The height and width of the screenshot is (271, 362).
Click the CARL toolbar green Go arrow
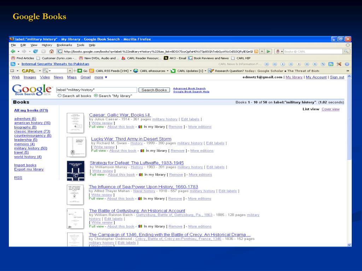click(80, 71)
